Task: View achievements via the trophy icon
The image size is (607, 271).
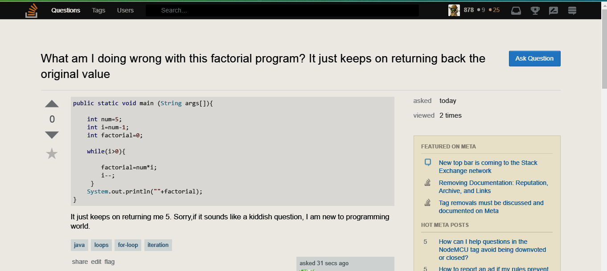Action: click(x=534, y=10)
